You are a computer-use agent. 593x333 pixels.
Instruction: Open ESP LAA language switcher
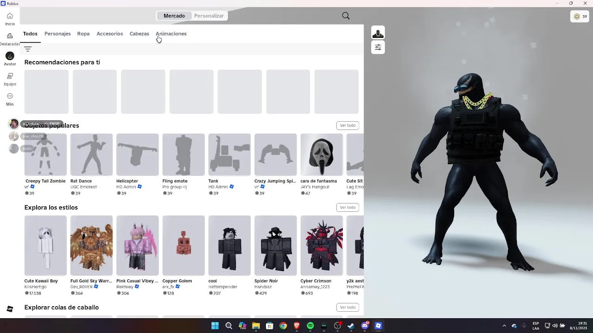[x=536, y=326]
